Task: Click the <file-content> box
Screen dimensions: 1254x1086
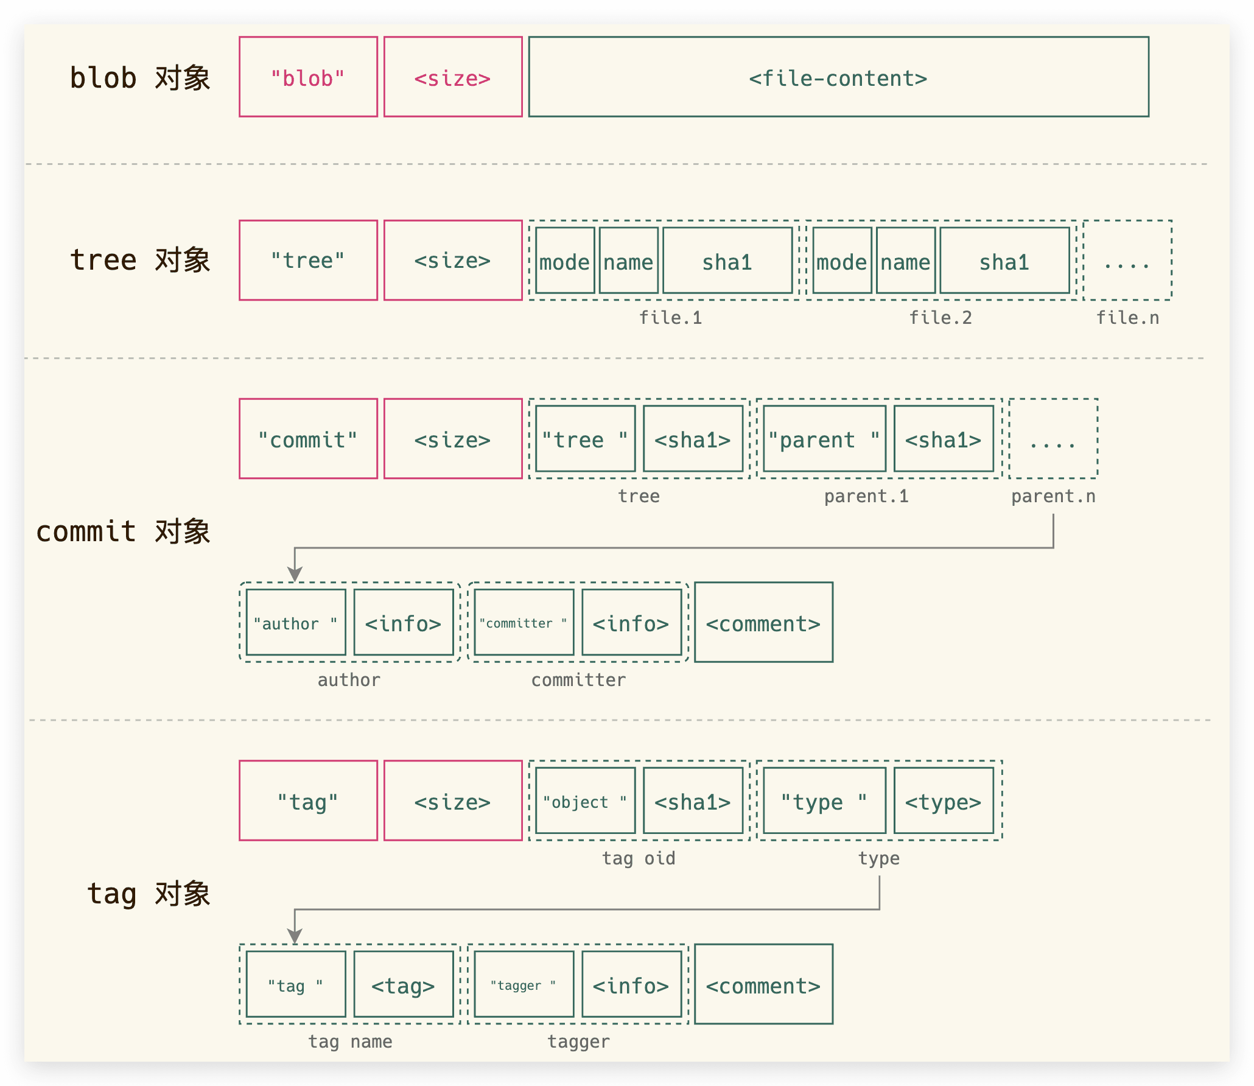Action: pyautogui.click(x=838, y=77)
